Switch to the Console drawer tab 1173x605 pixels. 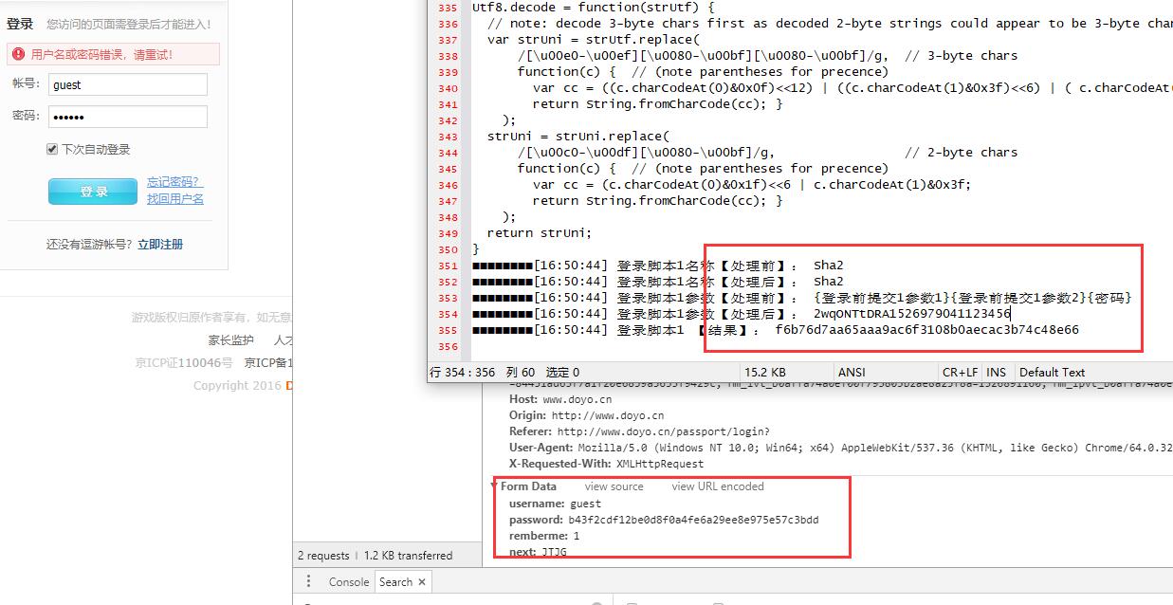tap(348, 582)
